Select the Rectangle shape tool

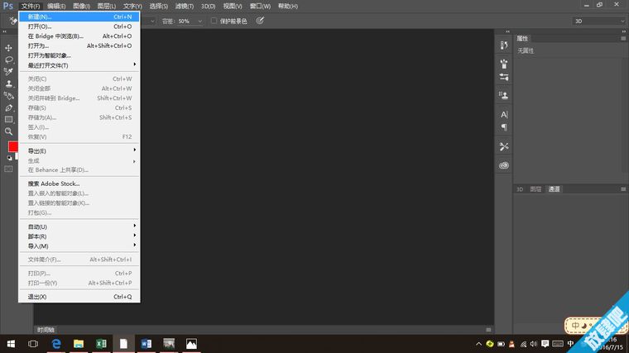[8, 119]
